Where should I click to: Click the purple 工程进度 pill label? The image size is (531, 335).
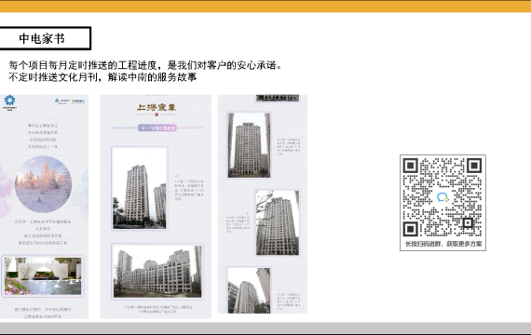tap(157, 127)
